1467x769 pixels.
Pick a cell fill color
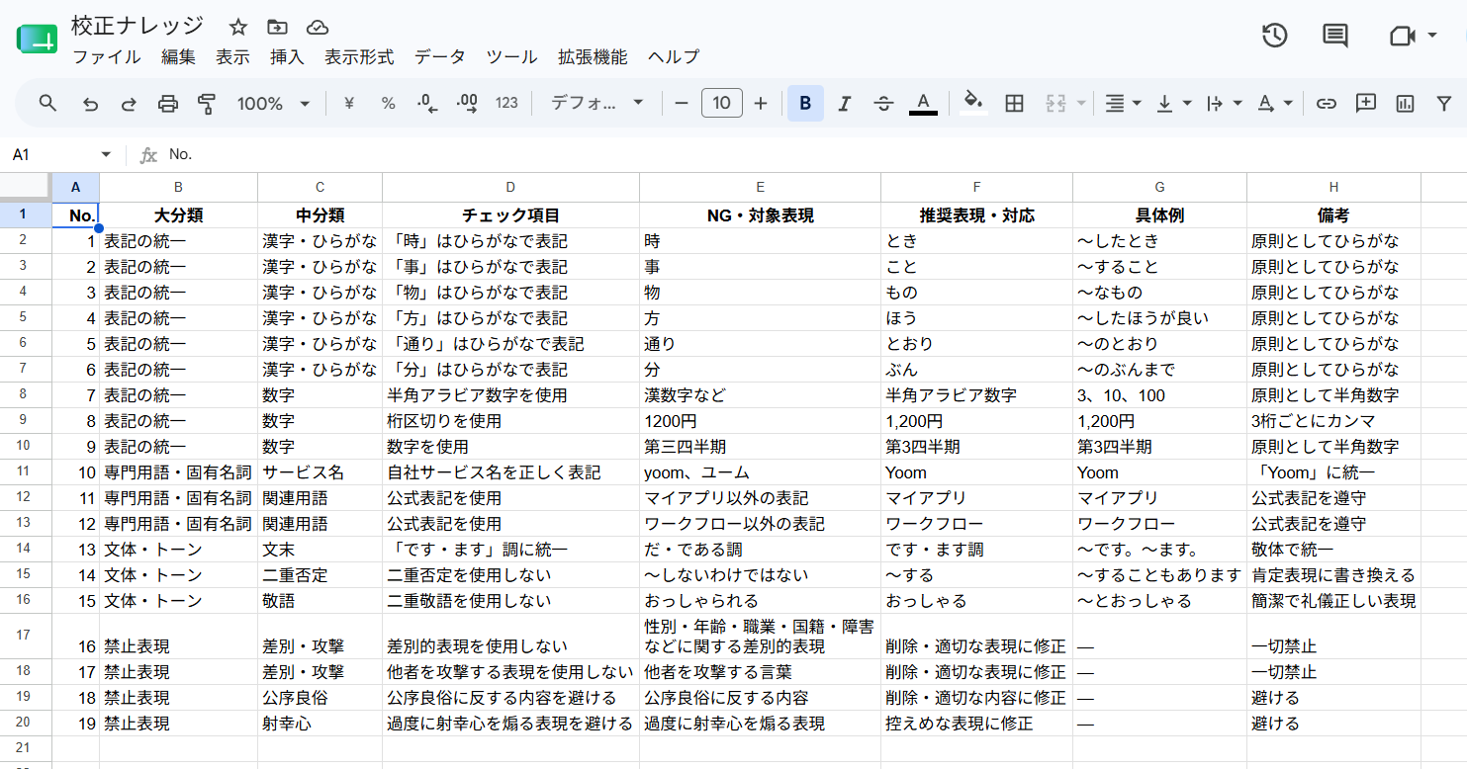[973, 103]
